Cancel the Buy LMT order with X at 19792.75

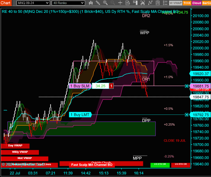(x=186, y=115)
